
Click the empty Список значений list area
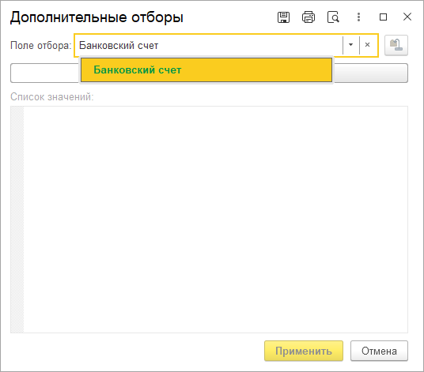tap(215, 220)
